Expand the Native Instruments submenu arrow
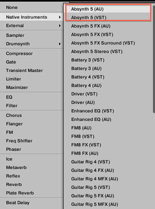This screenshot has width=155, height=209. pyautogui.click(x=60, y=17)
